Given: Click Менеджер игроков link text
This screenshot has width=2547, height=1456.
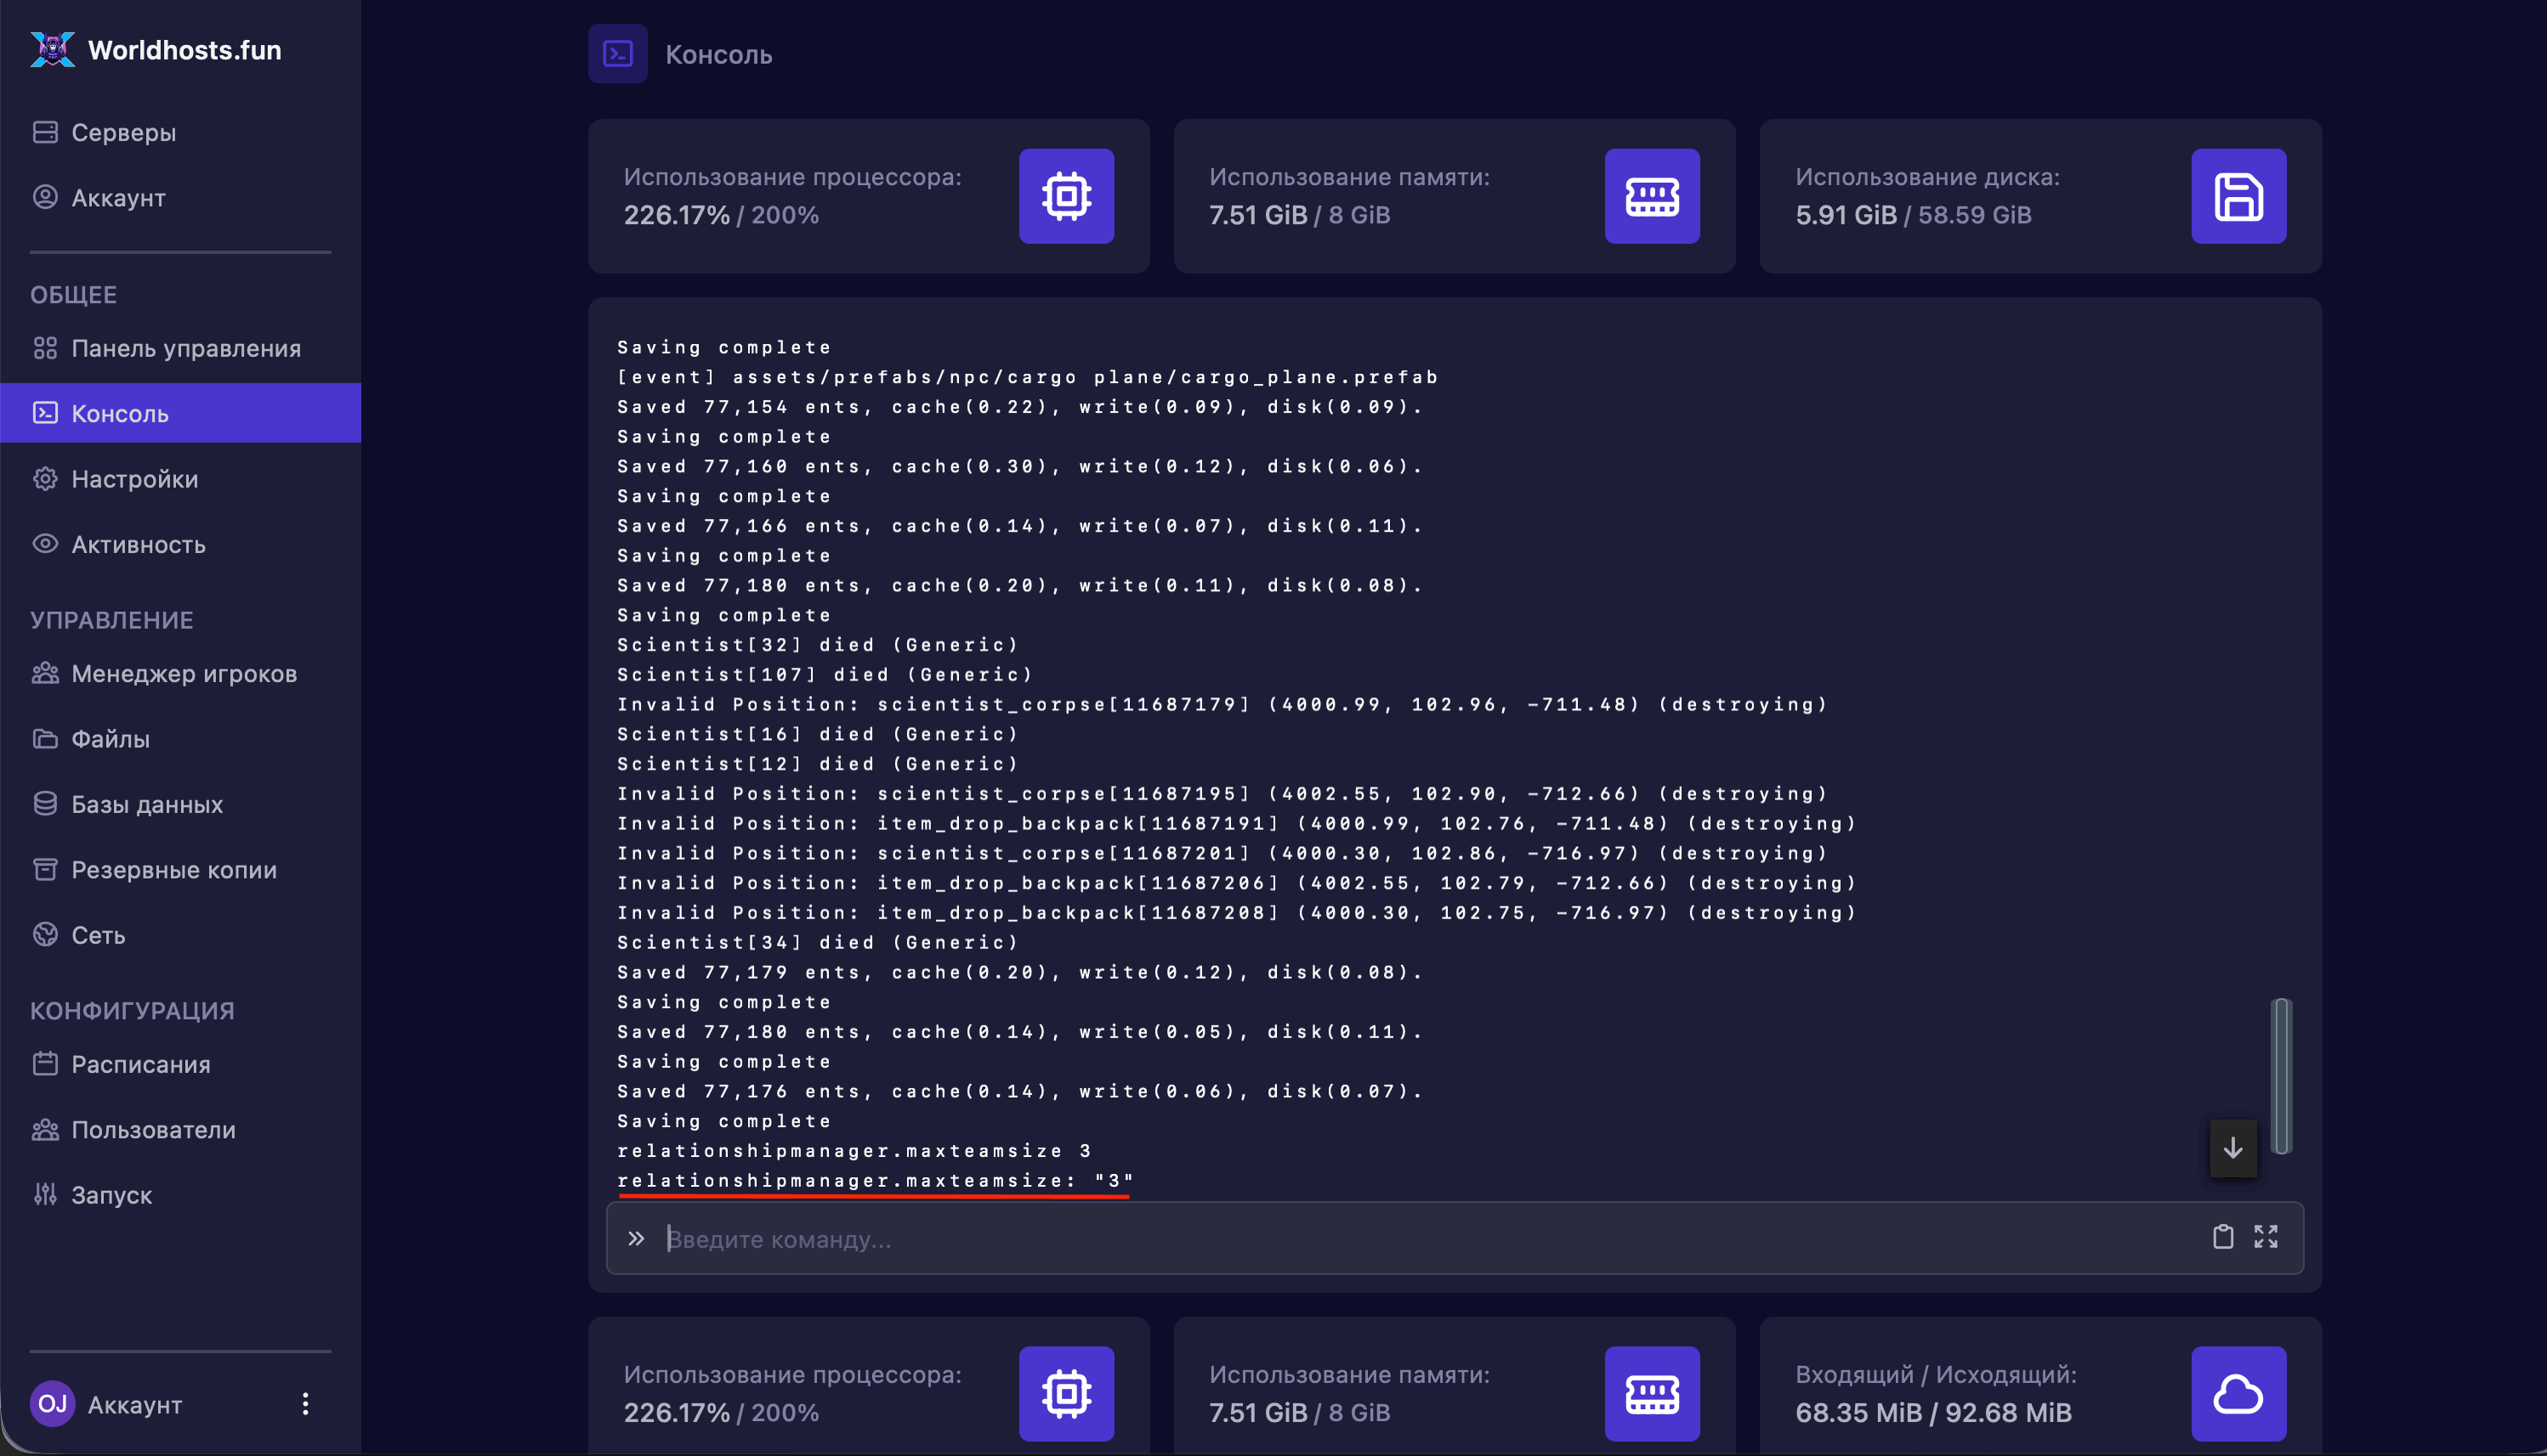Looking at the screenshot, I should tap(184, 674).
